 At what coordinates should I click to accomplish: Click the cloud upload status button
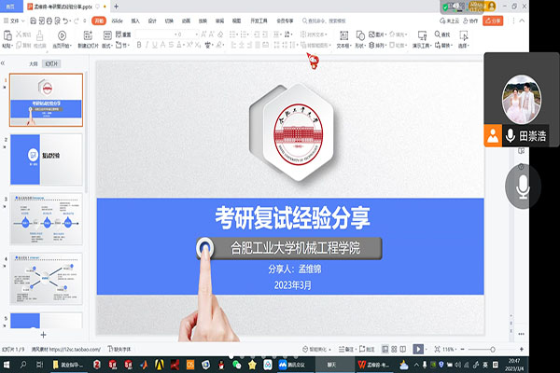449,21
